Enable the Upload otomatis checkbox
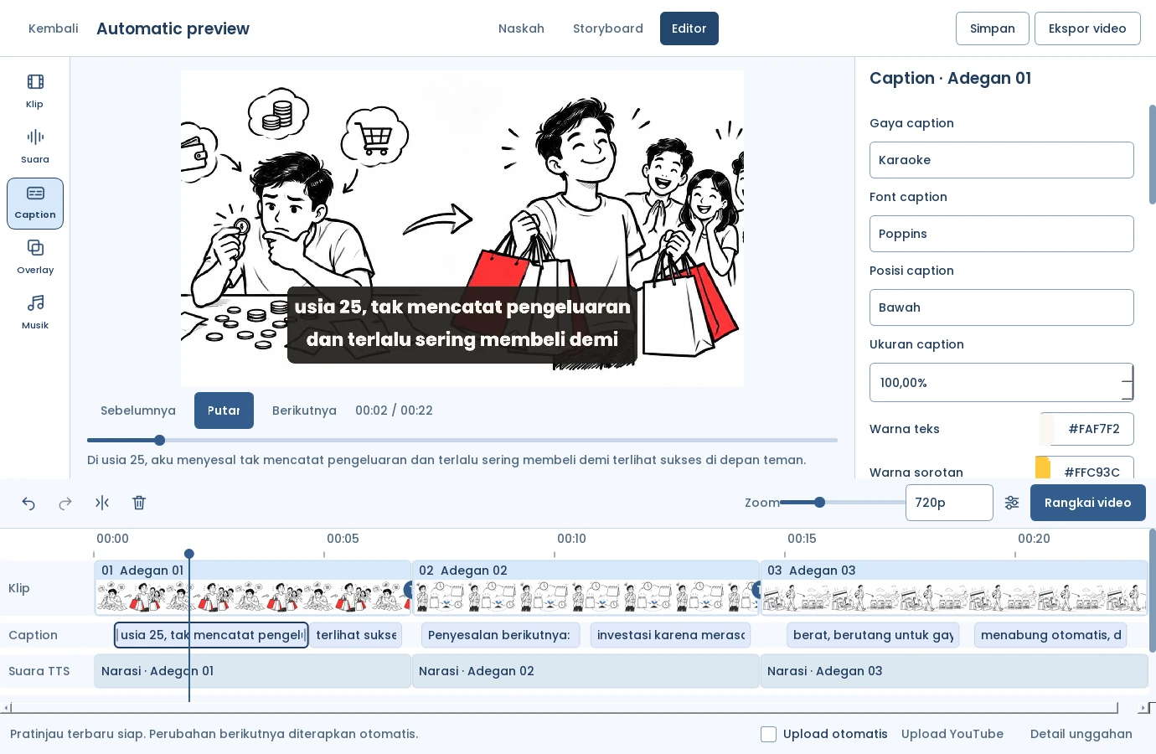 click(x=768, y=734)
